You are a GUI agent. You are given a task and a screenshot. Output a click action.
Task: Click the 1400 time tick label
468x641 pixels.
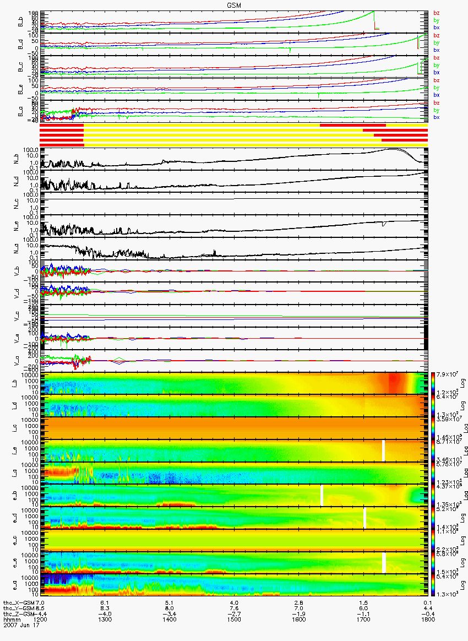170,620
